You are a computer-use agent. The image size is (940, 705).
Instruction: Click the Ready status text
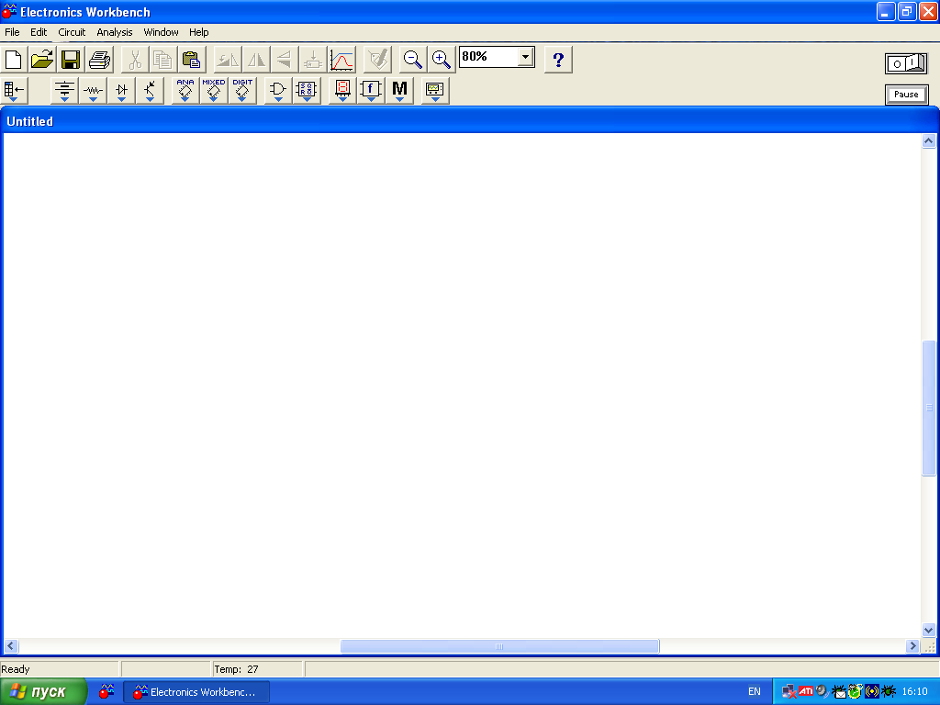[x=16, y=669]
